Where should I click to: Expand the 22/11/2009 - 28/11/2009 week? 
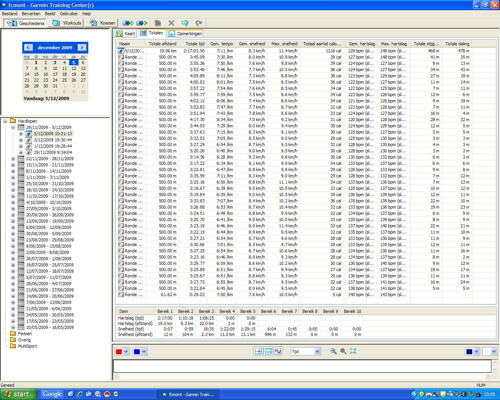[x=13, y=159]
